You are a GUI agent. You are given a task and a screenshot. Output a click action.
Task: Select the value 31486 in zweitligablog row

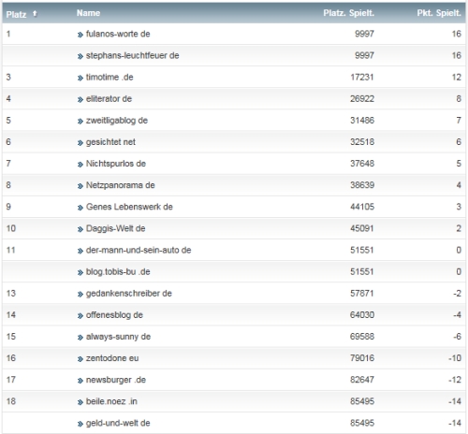[x=362, y=121]
